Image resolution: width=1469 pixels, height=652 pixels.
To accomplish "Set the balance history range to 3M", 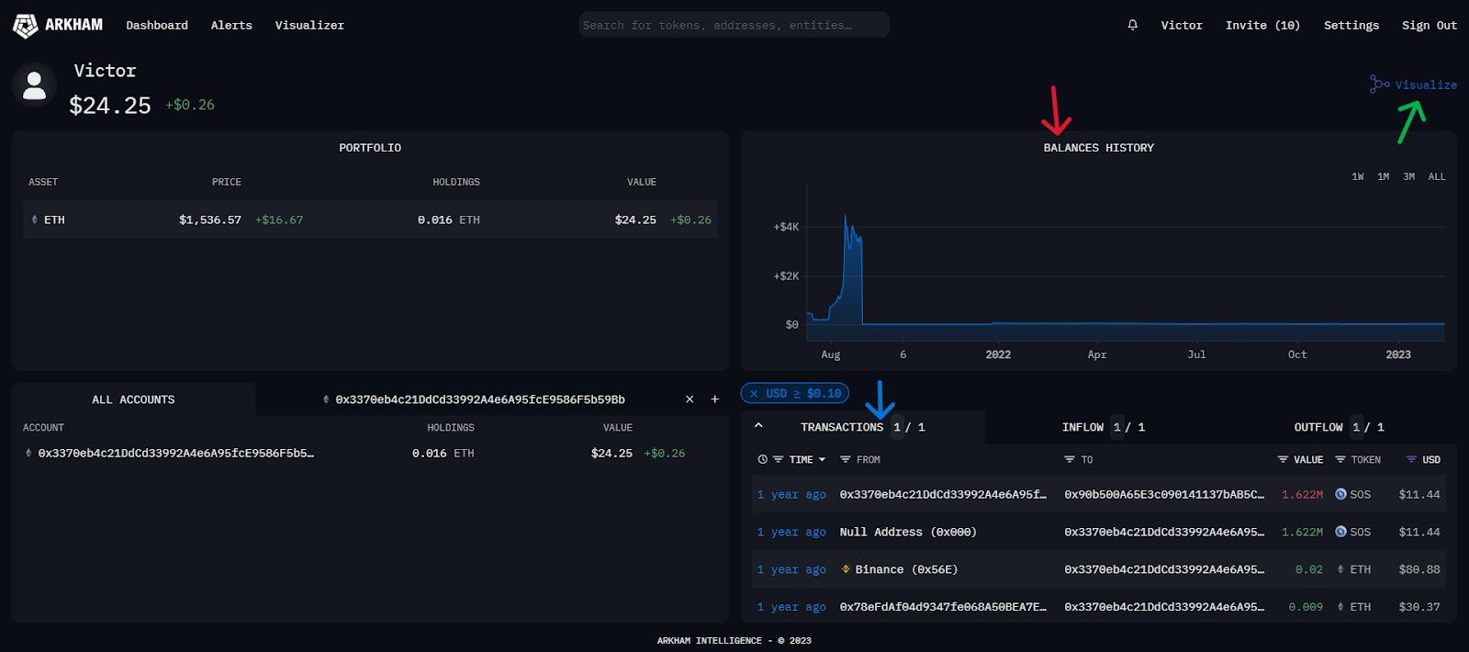I will 1409,176.
